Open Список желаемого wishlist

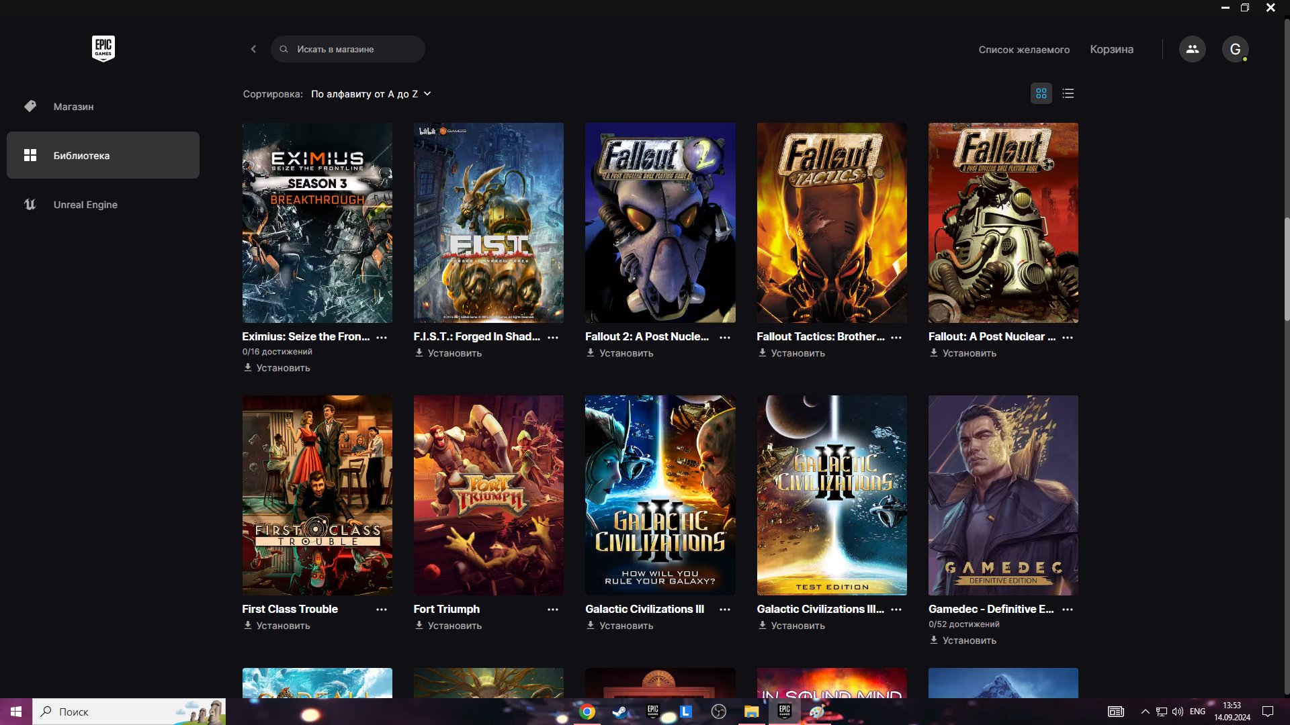[x=1024, y=50]
